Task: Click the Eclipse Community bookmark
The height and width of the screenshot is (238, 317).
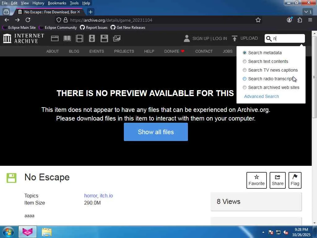Action: [x=58, y=28]
